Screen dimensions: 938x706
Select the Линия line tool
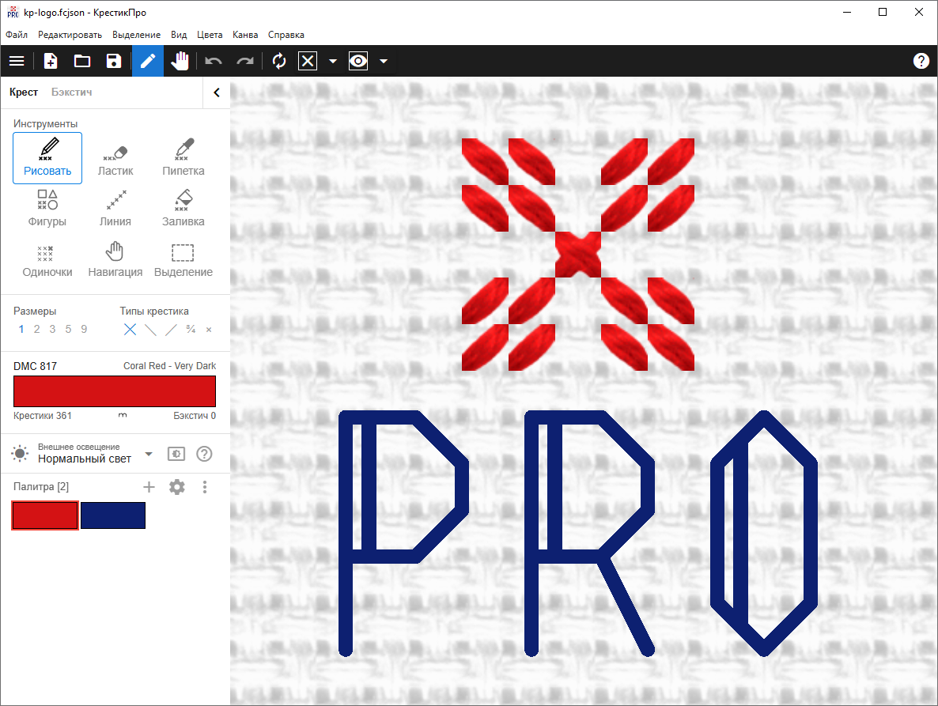(x=115, y=208)
